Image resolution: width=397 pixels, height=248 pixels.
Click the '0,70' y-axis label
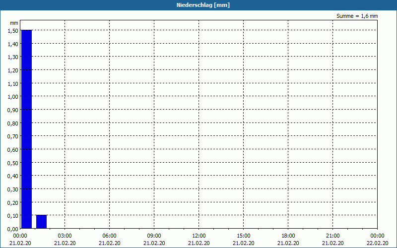[x=13, y=136]
